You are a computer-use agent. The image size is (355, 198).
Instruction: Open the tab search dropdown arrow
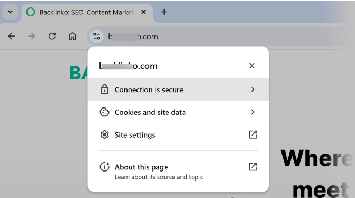click(11, 12)
